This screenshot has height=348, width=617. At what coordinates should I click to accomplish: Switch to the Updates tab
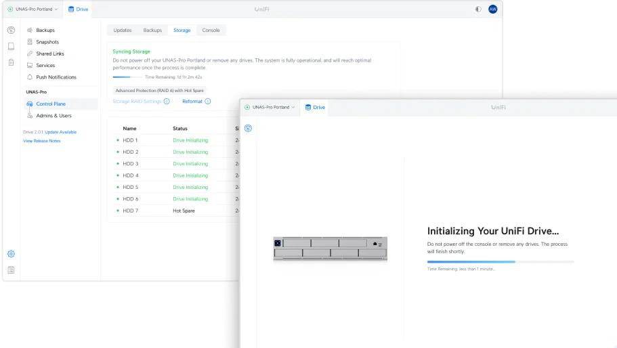(x=123, y=30)
